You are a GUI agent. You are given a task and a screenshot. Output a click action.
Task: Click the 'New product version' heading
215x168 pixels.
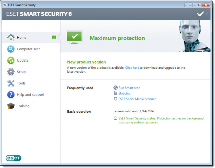pyautogui.click(x=86, y=62)
